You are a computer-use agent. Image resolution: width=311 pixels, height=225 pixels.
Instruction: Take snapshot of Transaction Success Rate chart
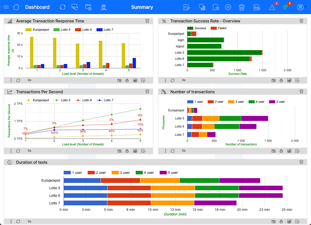pos(274,80)
